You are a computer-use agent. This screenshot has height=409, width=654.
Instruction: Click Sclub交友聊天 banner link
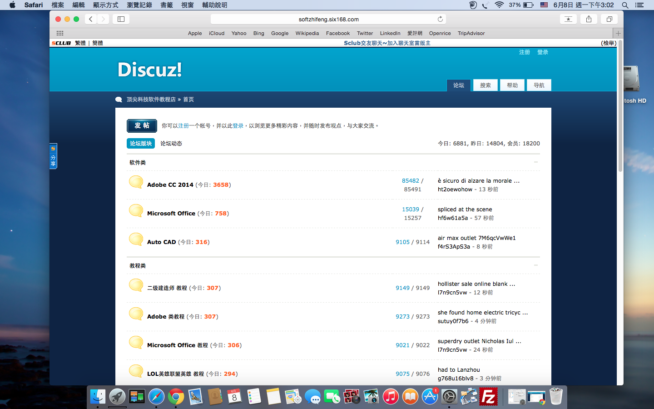click(387, 43)
